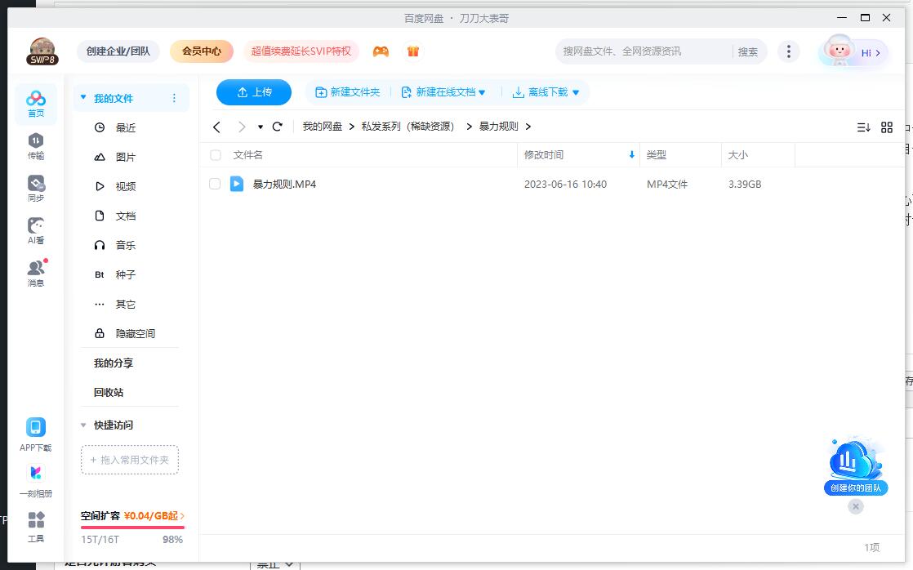Select all files via header checkbox
This screenshot has width=913, height=570.
click(x=216, y=154)
